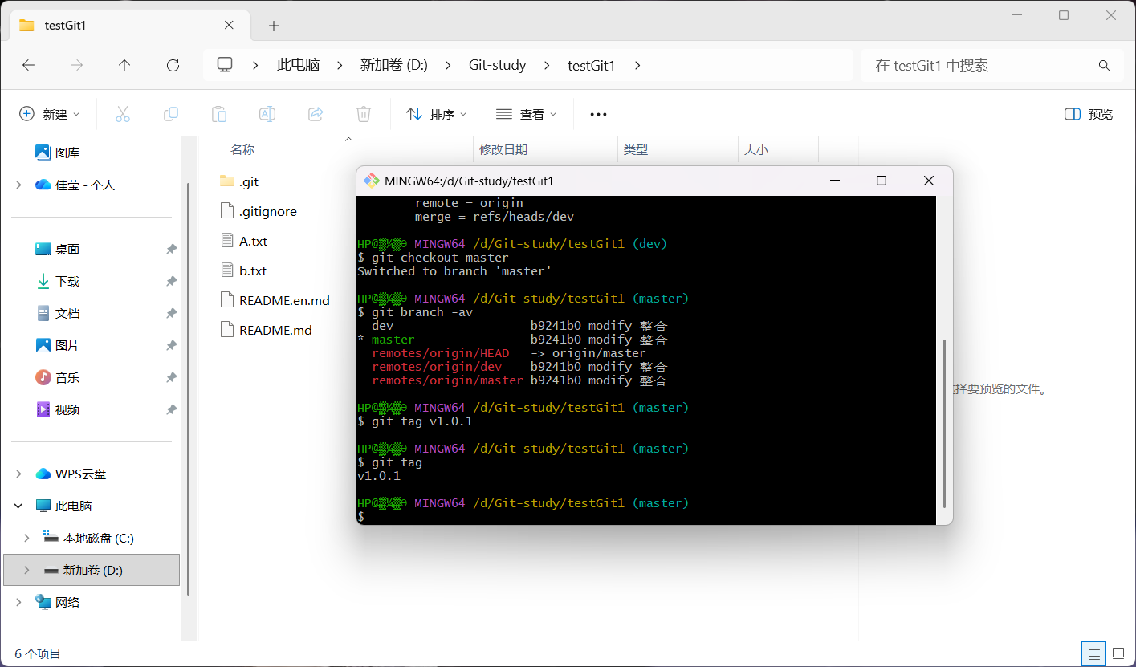Click the Git Bash command prompt line
The height and width of the screenshot is (667, 1136).
(646, 517)
